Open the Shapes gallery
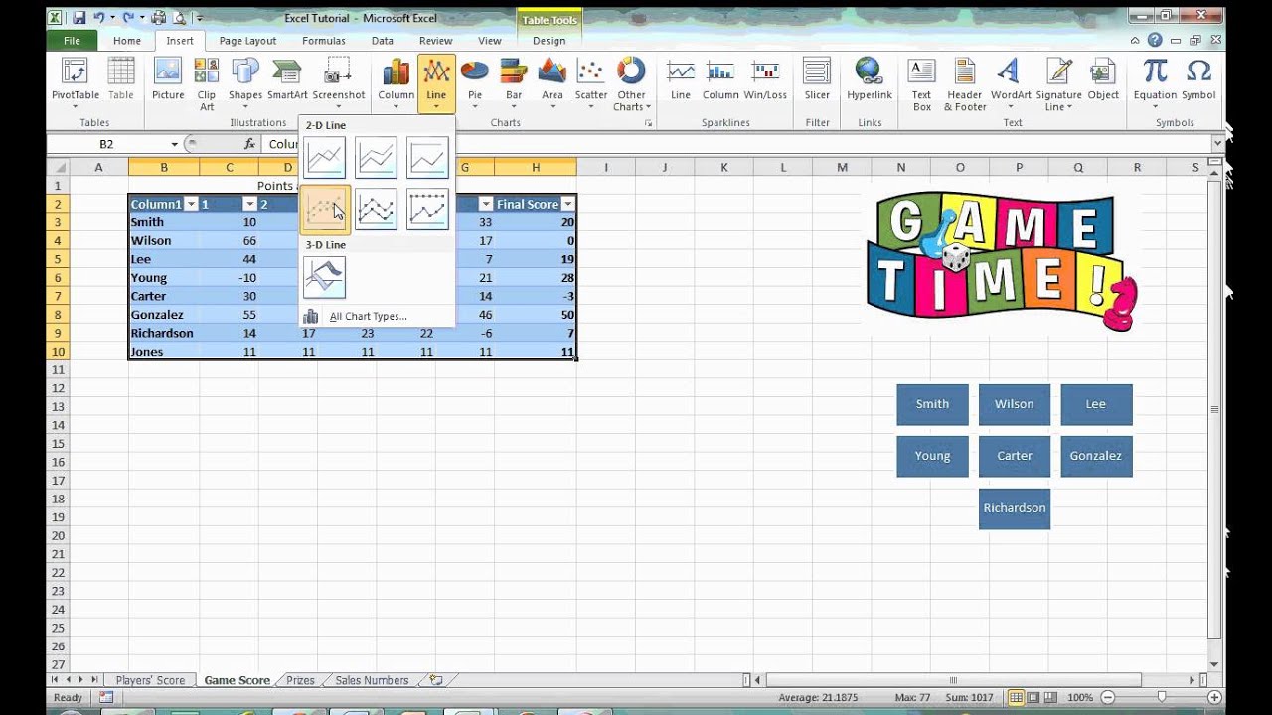 pyautogui.click(x=245, y=82)
